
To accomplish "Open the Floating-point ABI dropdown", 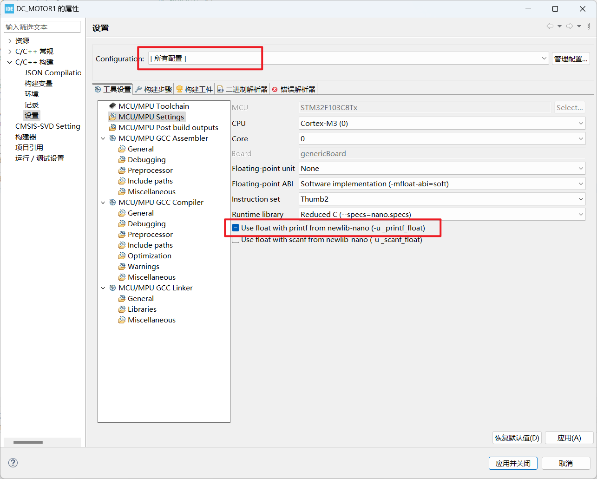I will click(x=580, y=184).
